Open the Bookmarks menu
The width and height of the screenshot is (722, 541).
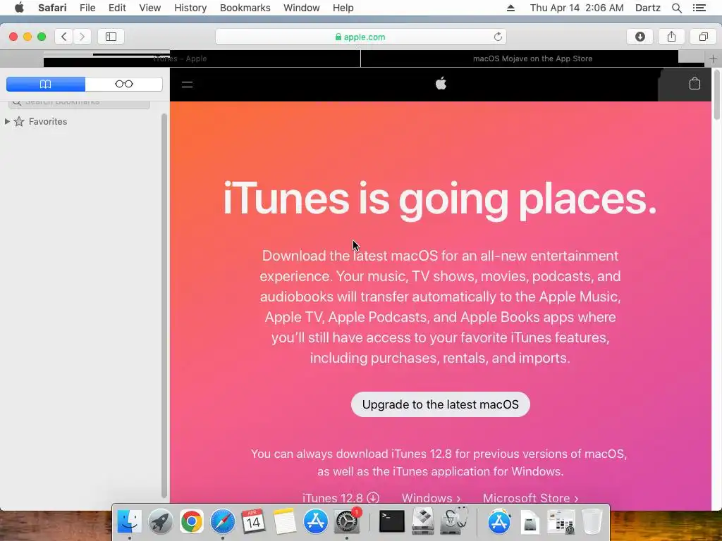(245, 8)
